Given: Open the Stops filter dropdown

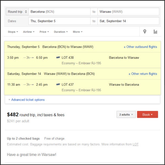Looking at the screenshot, I should [x=13, y=32].
